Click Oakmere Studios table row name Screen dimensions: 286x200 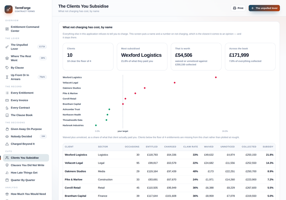[75, 171]
